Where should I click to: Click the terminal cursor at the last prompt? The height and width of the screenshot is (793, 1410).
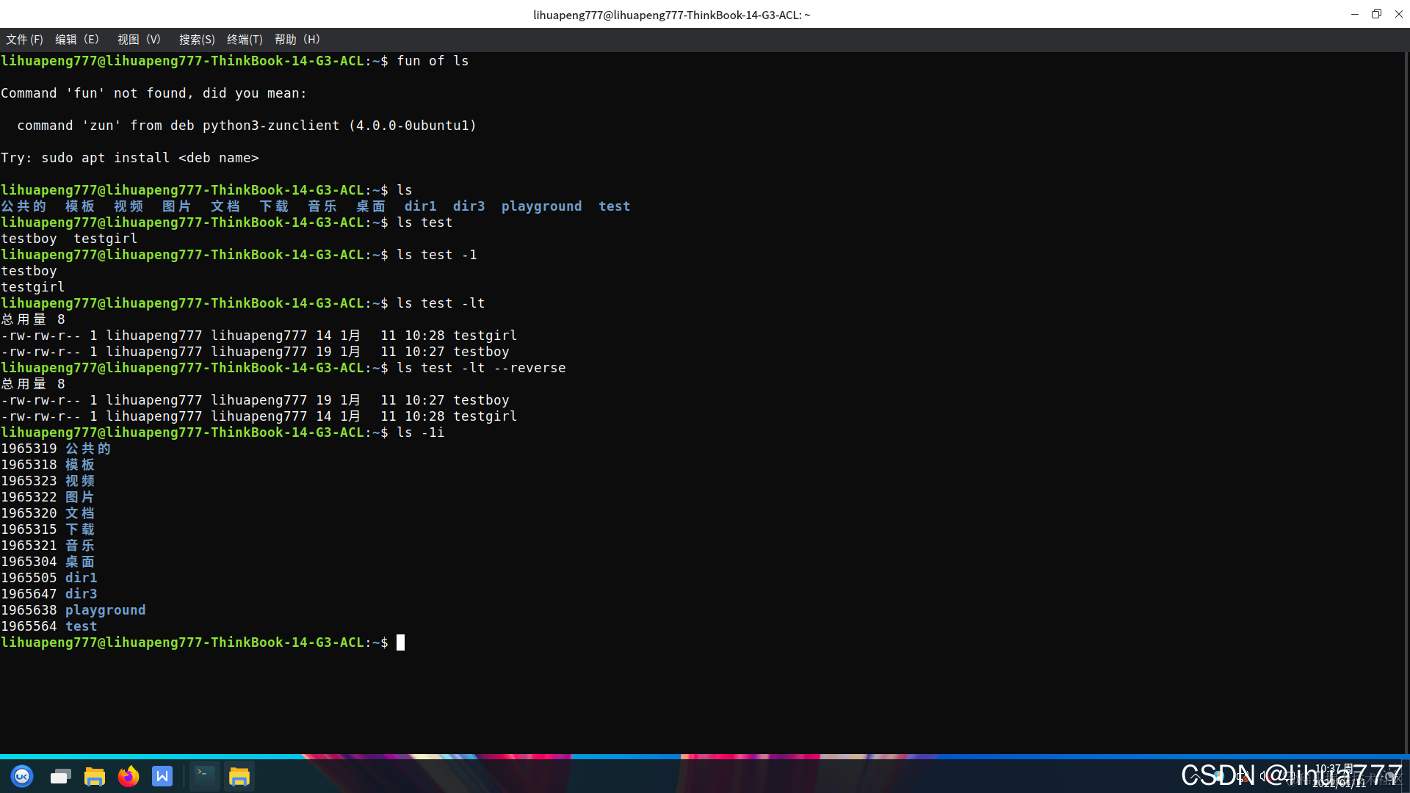tap(400, 642)
